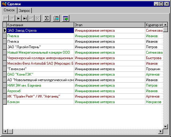Click the horizontal scrollbar left arrow
Image resolution: width=171 pixels, height=137 pixels.
pyautogui.click(x=5, y=131)
